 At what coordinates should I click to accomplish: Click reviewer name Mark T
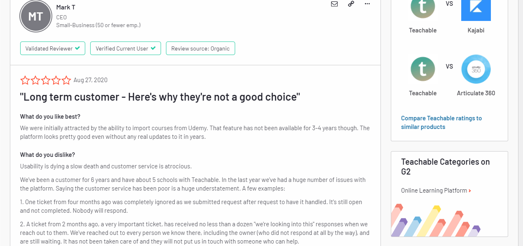pos(65,7)
